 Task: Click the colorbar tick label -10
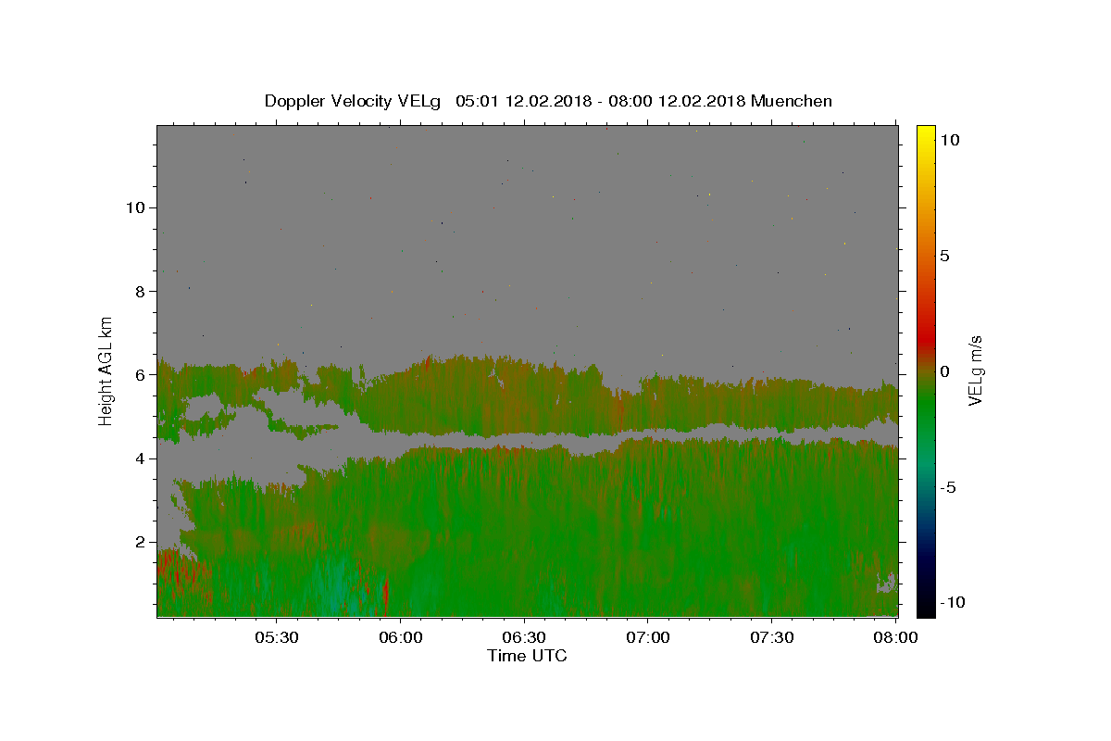(x=953, y=603)
